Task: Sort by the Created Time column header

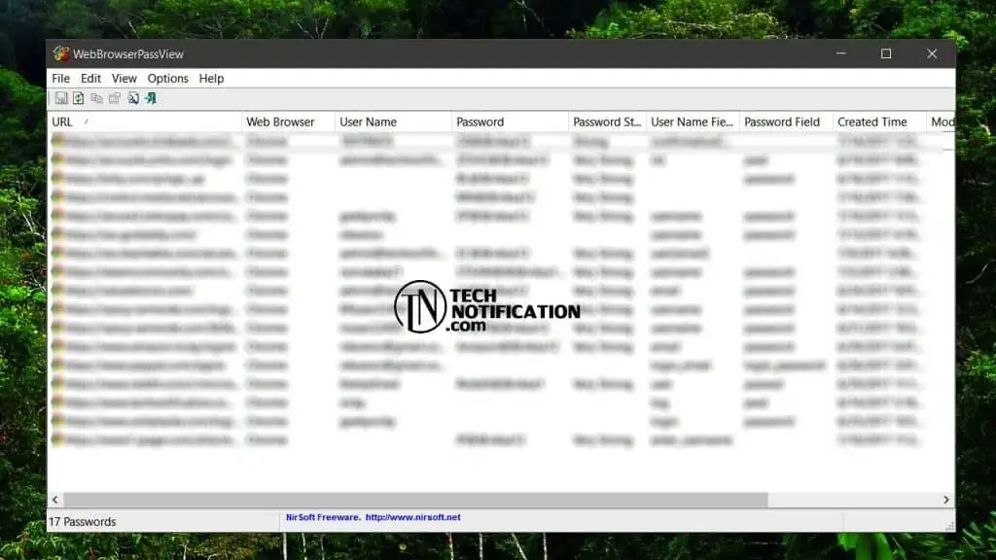Action: click(879, 122)
